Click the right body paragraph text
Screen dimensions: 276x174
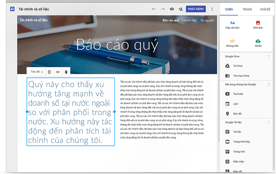(x=162, y=110)
